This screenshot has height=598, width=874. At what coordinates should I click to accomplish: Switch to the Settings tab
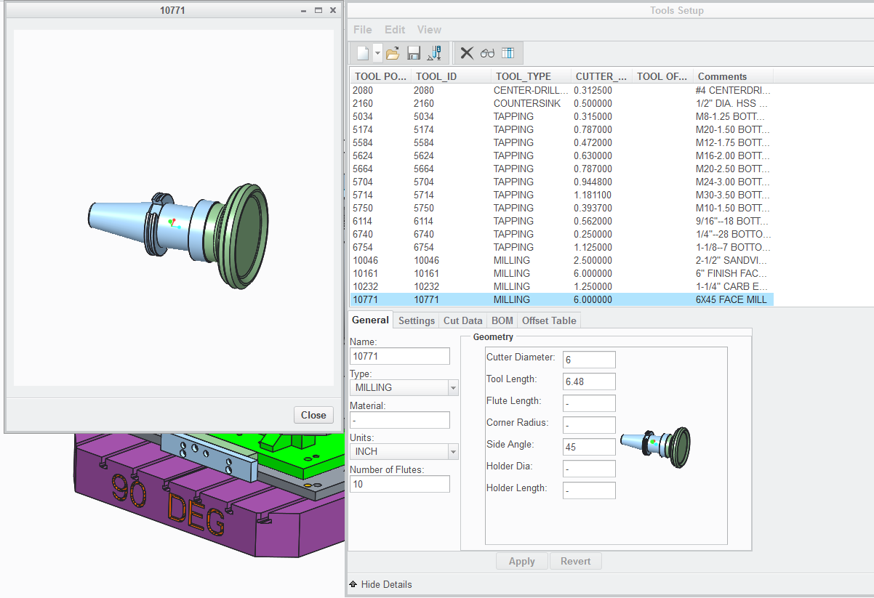pyautogui.click(x=417, y=320)
